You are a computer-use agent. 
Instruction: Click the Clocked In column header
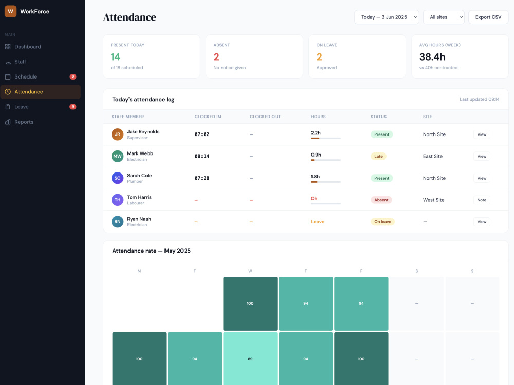(208, 117)
